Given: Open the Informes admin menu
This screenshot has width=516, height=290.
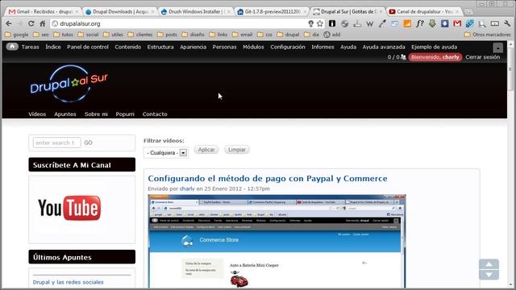Looking at the screenshot, I should tap(322, 47).
